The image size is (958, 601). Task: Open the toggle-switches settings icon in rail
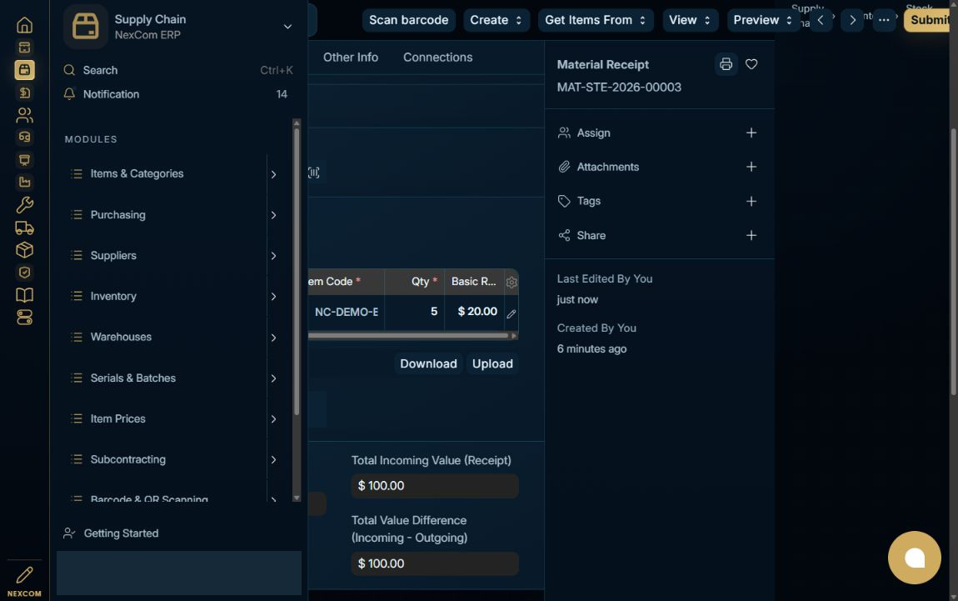(24, 318)
